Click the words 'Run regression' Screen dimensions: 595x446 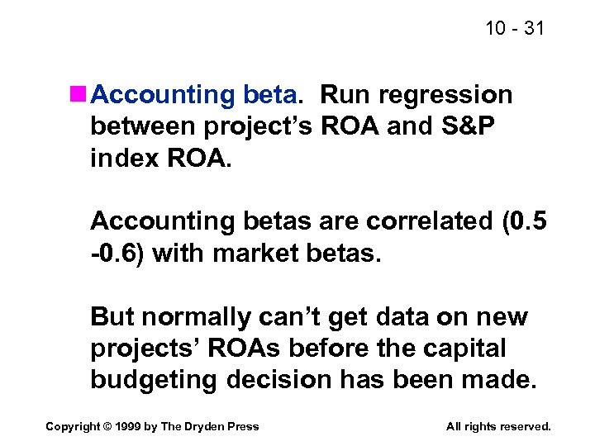click(x=416, y=96)
